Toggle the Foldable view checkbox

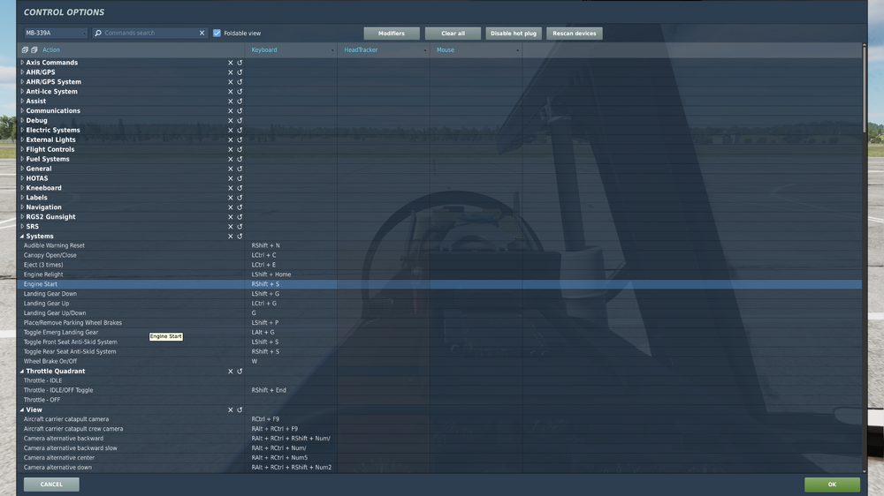click(x=217, y=34)
